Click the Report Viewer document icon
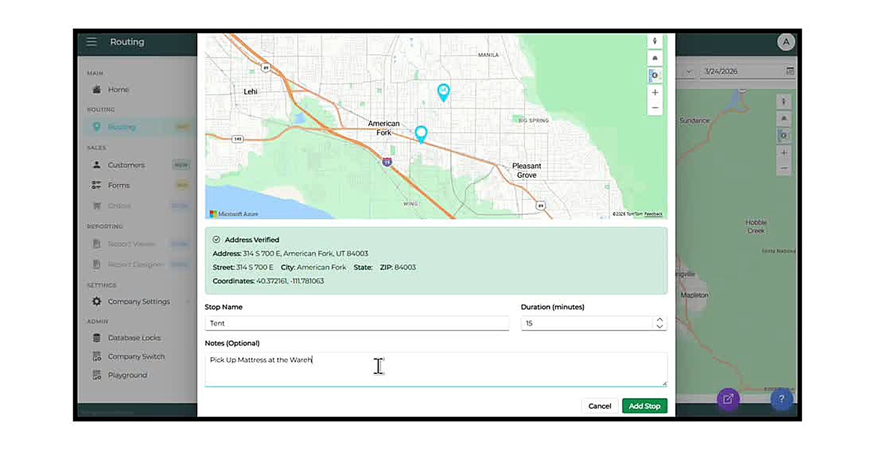875x450 pixels. coord(97,244)
